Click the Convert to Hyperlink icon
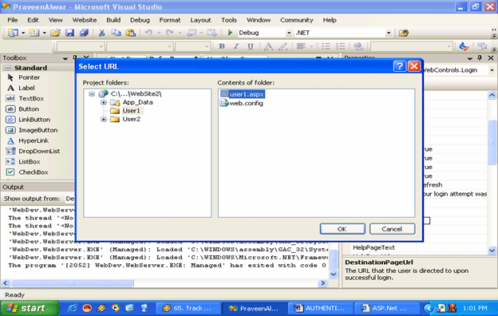The image size is (498, 316). coord(358,46)
